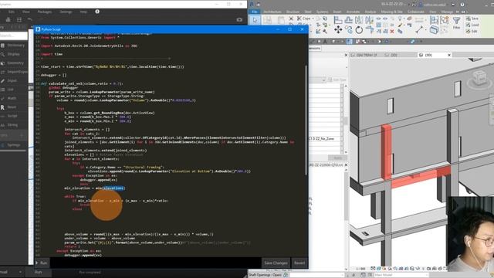This screenshot has width=494, height=278.
Task: Open the Dictionary library category in Dynamo
Action: [x=13, y=46]
